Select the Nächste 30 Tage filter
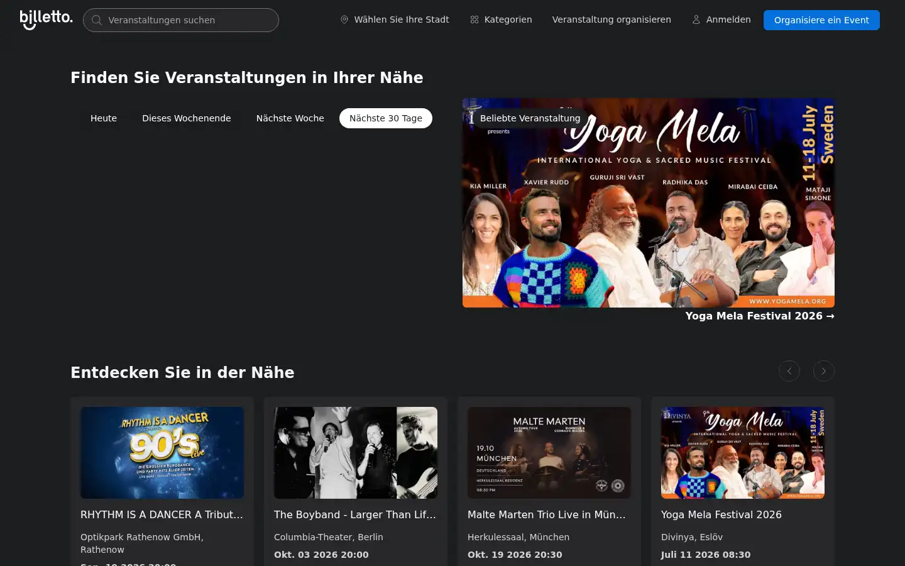The image size is (905, 566). point(386,118)
